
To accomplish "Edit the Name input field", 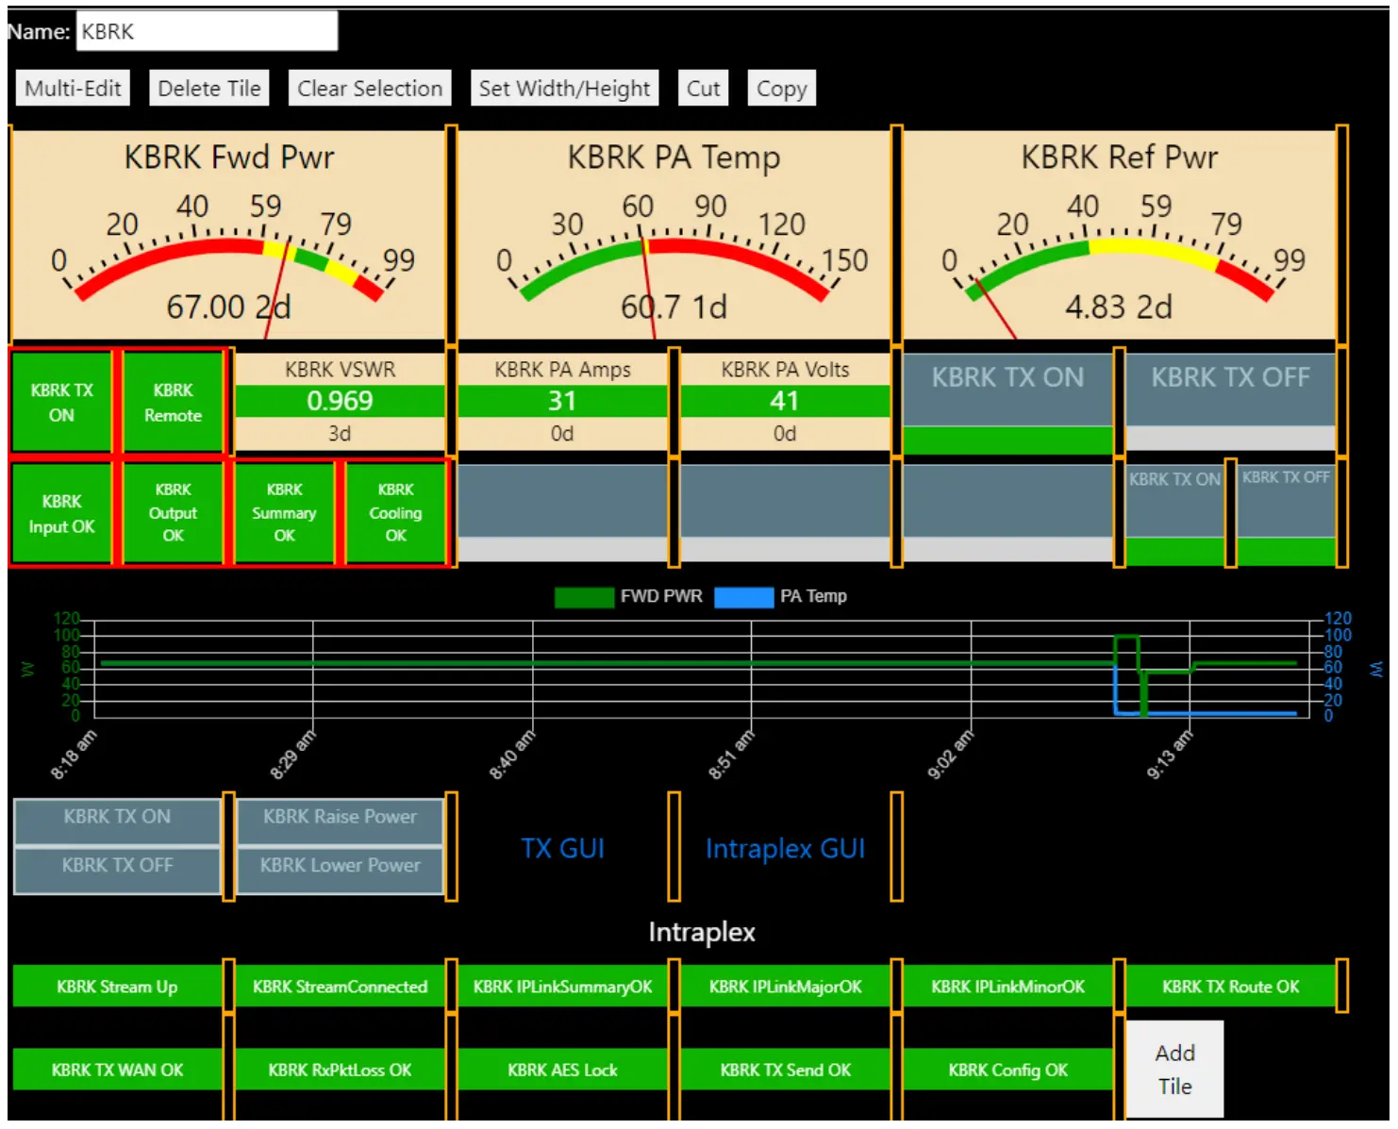I will coord(206,32).
